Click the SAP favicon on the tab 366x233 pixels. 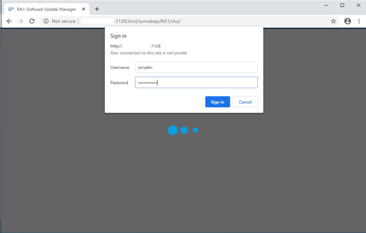11,9
